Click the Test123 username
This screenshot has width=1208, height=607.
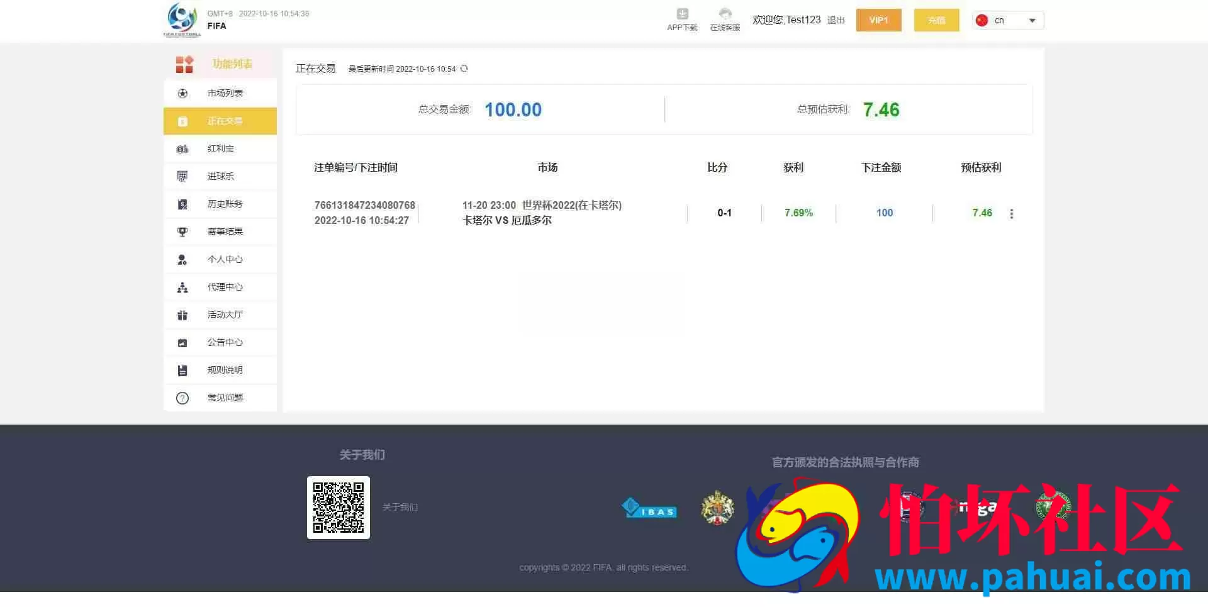(x=803, y=20)
